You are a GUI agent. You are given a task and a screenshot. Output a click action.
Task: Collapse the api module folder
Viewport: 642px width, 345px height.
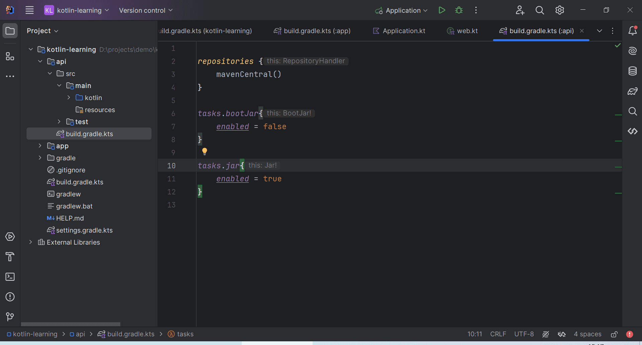[x=40, y=61]
